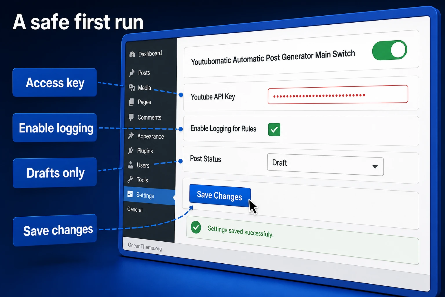Uncheck Enable Logging for Rules checkbox

[274, 130]
